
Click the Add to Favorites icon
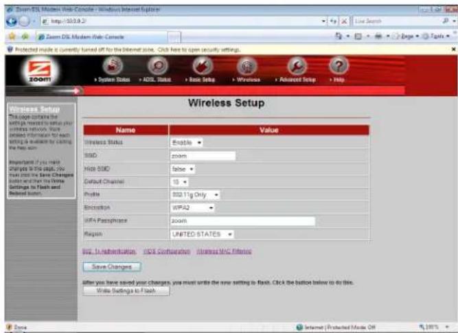click(x=25, y=36)
